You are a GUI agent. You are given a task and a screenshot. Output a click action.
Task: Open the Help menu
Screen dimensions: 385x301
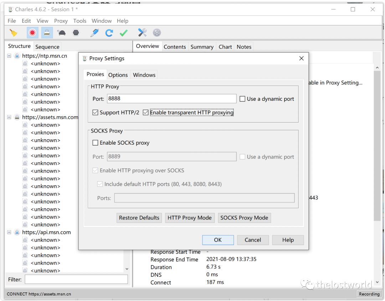[x=123, y=21]
